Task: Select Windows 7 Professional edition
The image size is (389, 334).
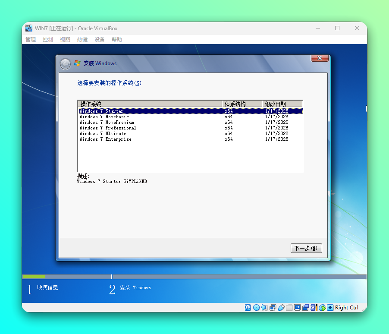Action: point(107,128)
